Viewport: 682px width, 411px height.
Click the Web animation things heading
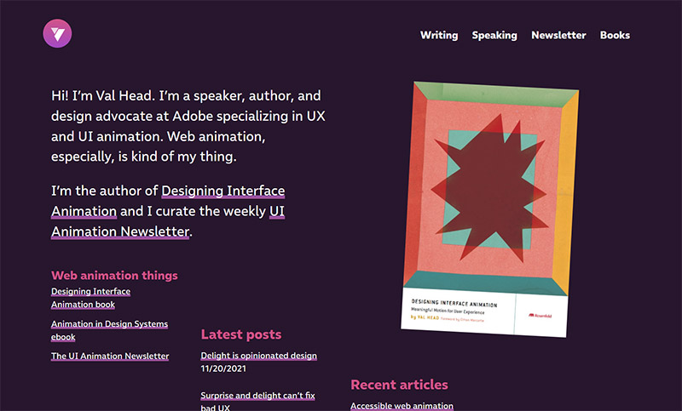(114, 276)
